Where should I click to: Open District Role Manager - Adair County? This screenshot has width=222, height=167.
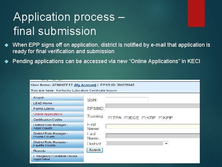[57, 126]
